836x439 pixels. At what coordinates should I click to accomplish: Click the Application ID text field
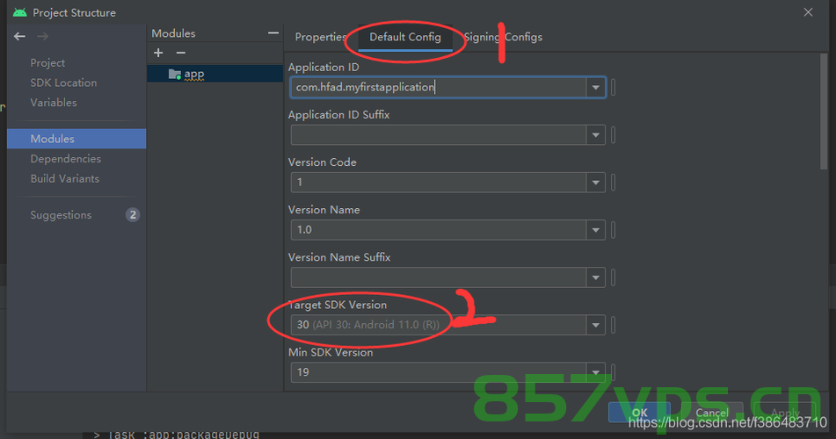tap(439, 88)
